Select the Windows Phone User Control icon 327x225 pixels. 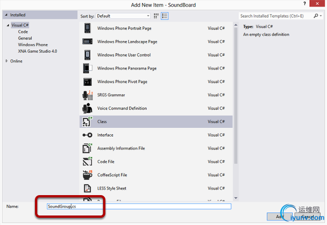pos(87,55)
